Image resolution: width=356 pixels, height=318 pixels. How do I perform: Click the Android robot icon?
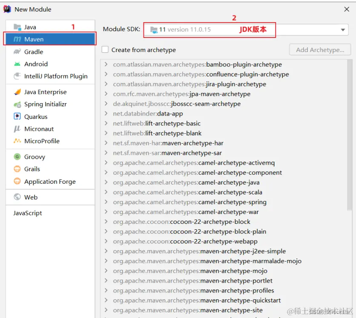coord(17,64)
